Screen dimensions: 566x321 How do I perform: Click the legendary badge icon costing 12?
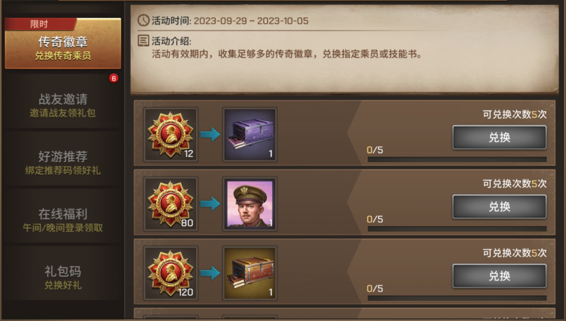(x=171, y=134)
